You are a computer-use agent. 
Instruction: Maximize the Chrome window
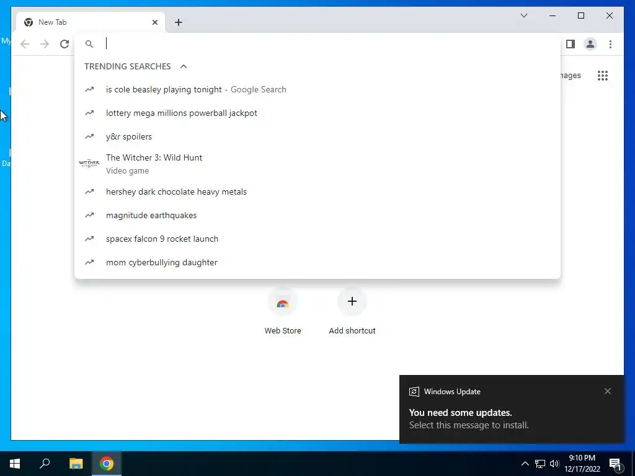click(580, 15)
